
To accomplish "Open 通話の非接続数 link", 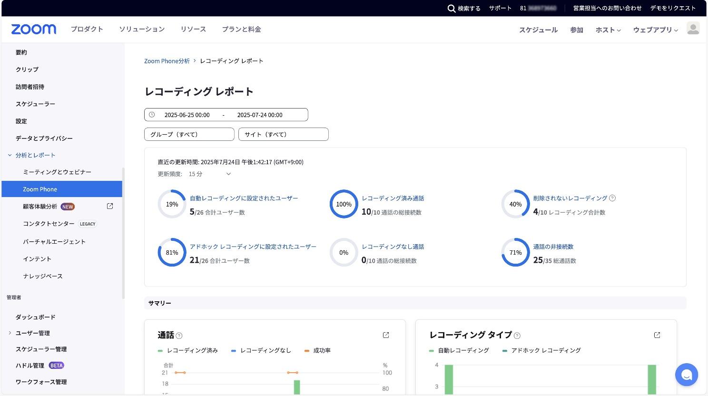I will point(553,247).
